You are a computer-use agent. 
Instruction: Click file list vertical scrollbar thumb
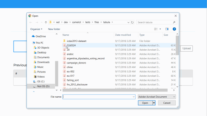tap(177, 45)
